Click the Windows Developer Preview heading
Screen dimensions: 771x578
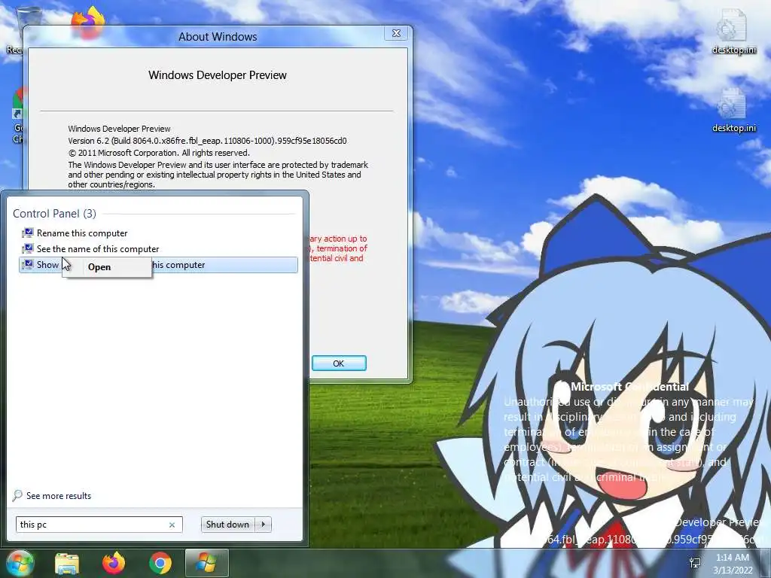pos(218,75)
